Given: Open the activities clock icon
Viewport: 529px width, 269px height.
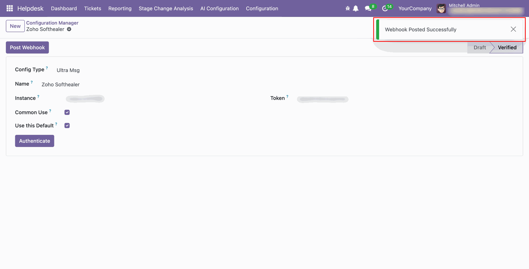Looking at the screenshot, I should 385,9.
